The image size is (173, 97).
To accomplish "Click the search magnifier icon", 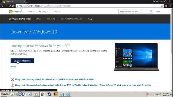I will tap(151, 11).
